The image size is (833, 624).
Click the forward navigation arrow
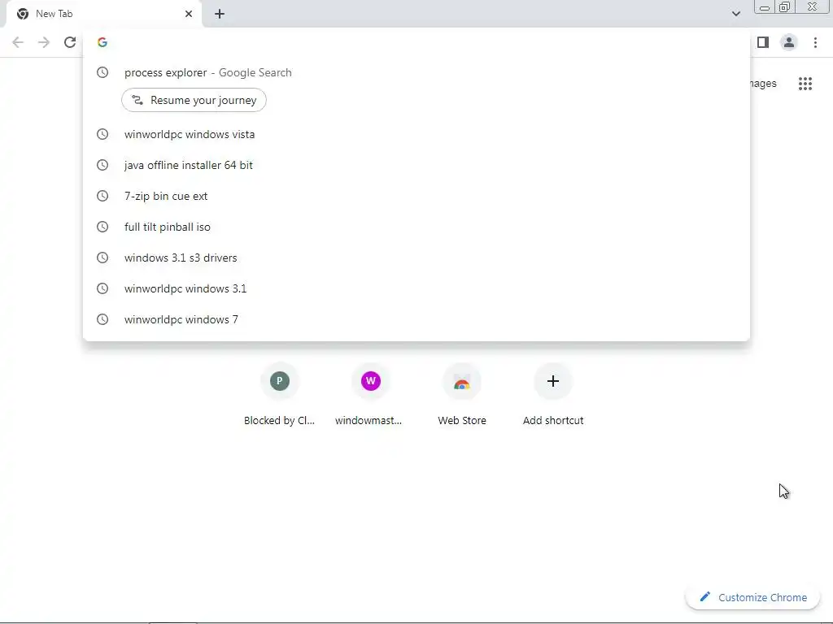coord(44,42)
